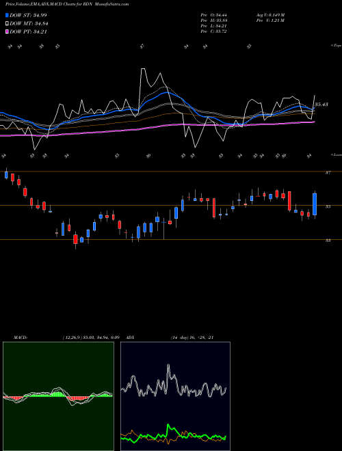Click the blue DOW ST legend swatch

[x=7, y=15]
